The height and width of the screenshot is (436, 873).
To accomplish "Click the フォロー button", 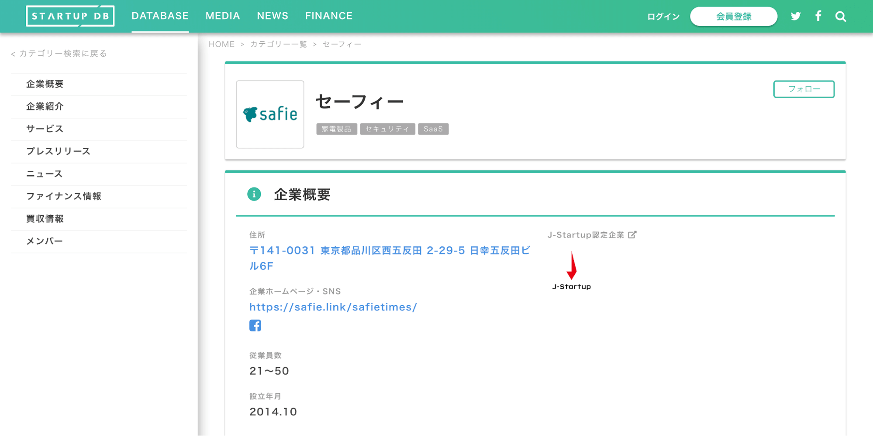I will tap(804, 89).
